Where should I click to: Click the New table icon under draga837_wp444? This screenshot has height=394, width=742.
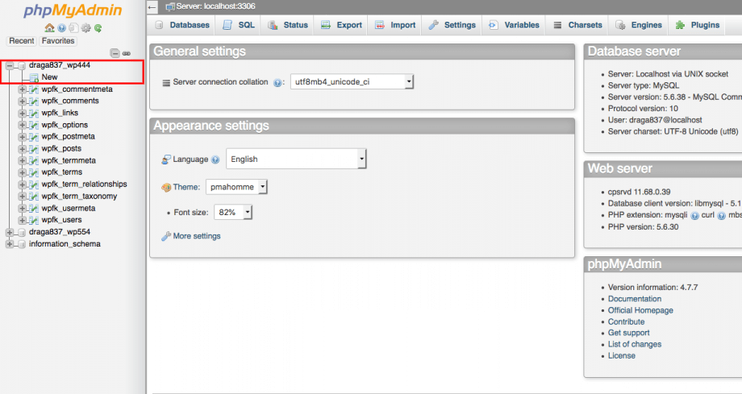point(34,77)
